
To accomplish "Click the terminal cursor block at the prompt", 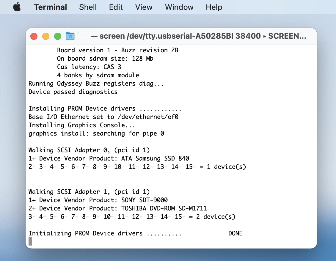I will click(x=30, y=241).
